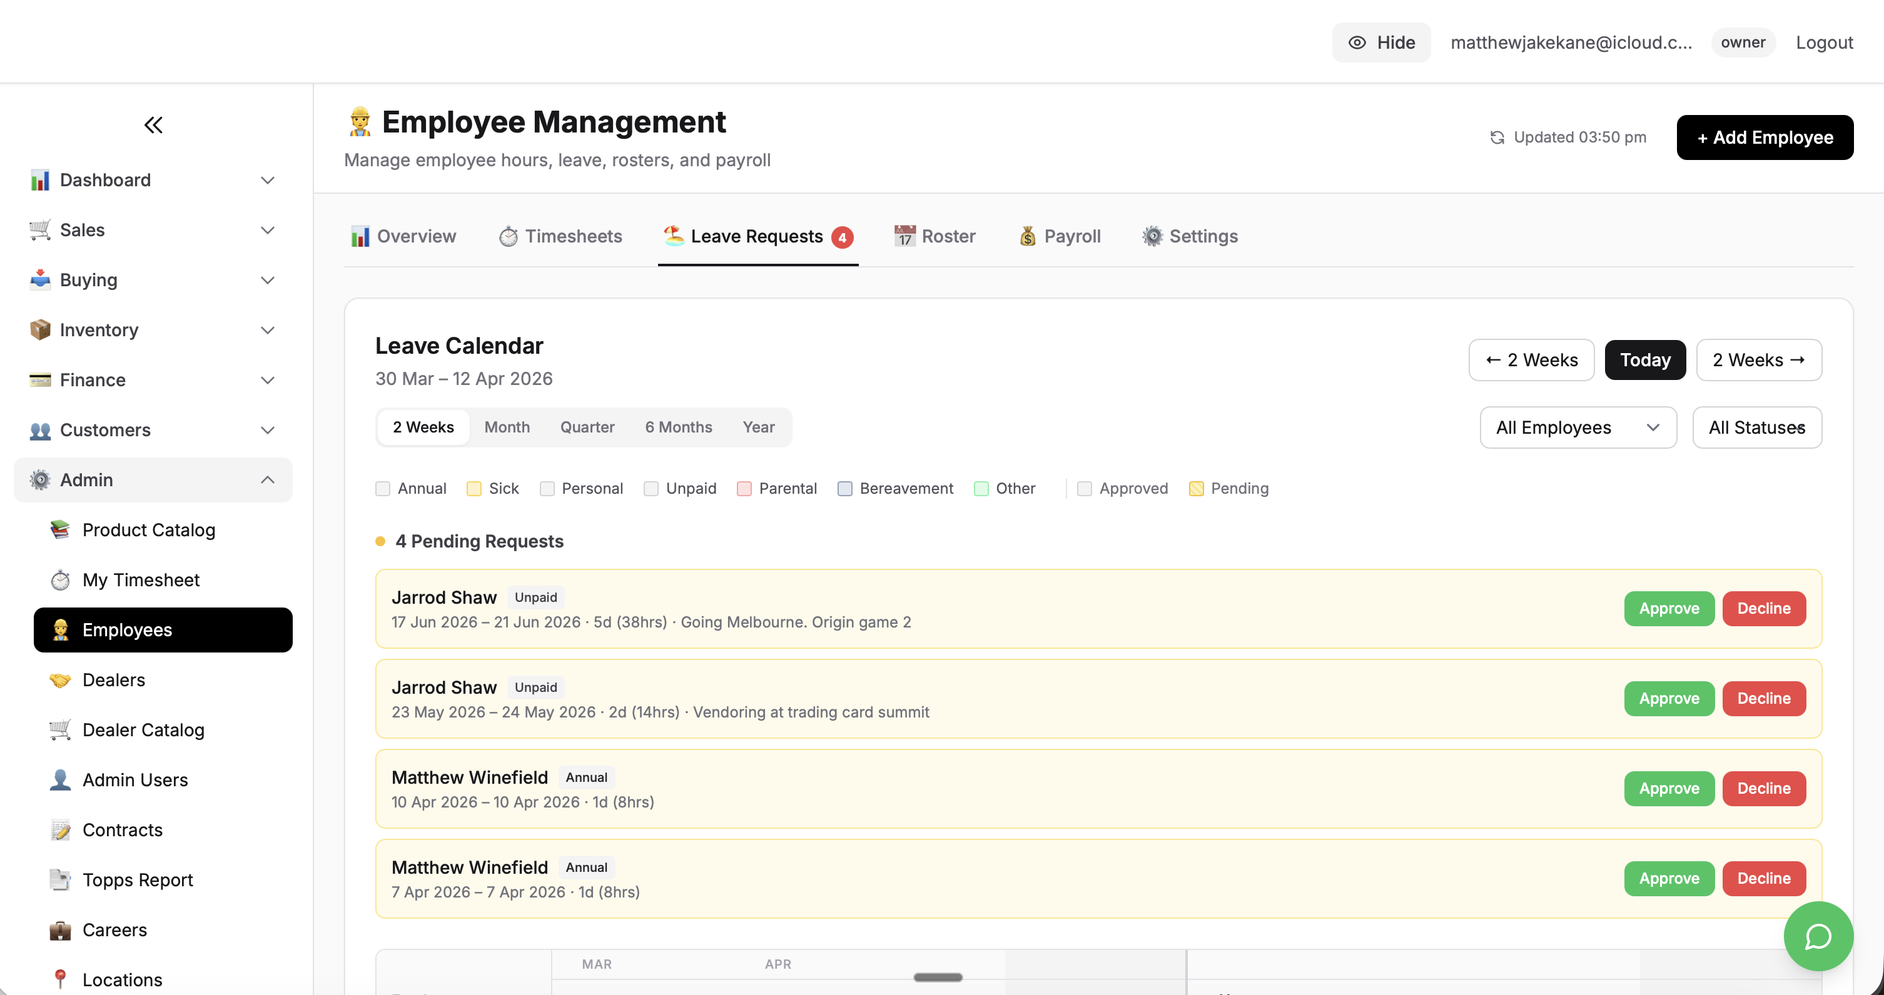Open the chat bubble in bottom corner
1884x995 pixels.
click(1818, 936)
